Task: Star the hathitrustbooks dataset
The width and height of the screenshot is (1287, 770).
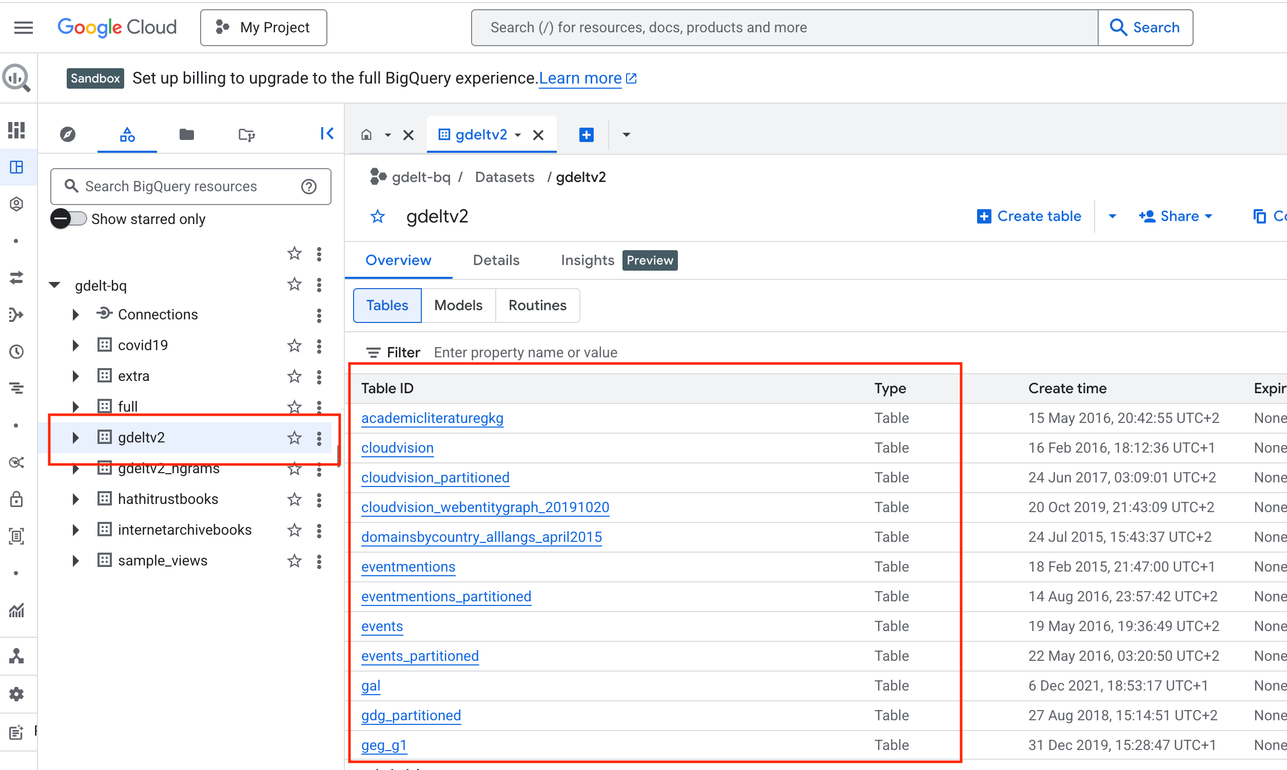Action: coord(295,499)
